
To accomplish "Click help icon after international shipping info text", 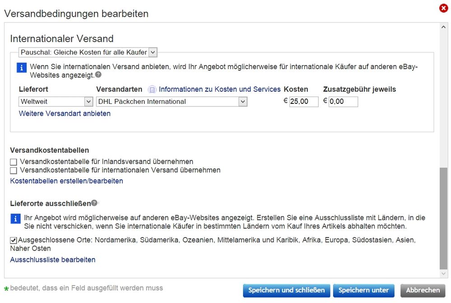I will 98,75.
